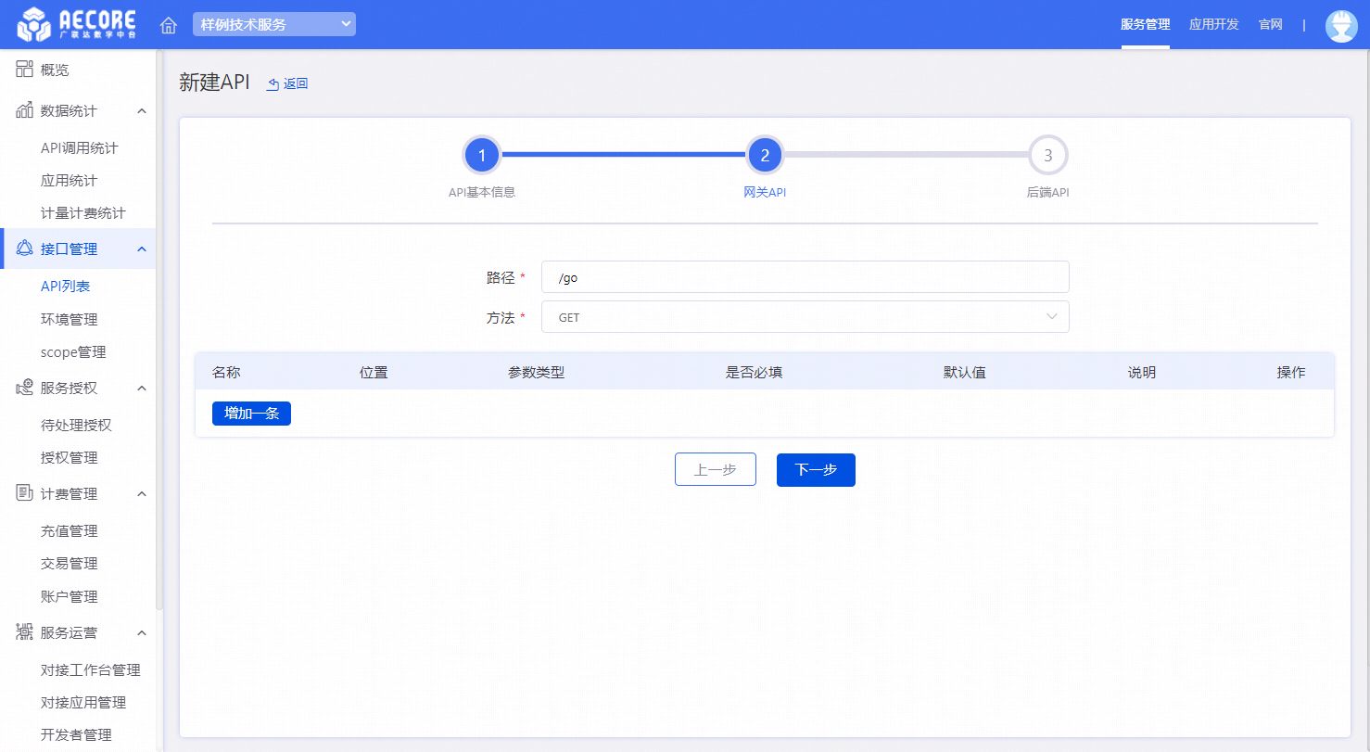The width and height of the screenshot is (1370, 752).
Task: Switch to the 应用开发 top tab
Action: (1213, 24)
